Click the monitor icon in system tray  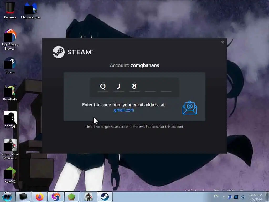(x=236, y=197)
